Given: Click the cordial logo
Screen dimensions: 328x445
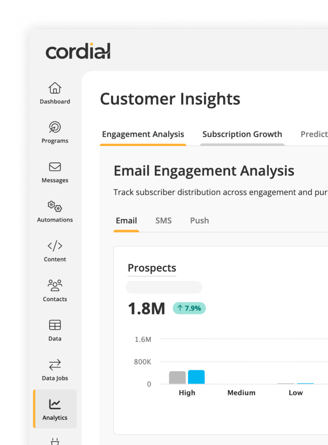Looking at the screenshot, I should (x=77, y=50).
